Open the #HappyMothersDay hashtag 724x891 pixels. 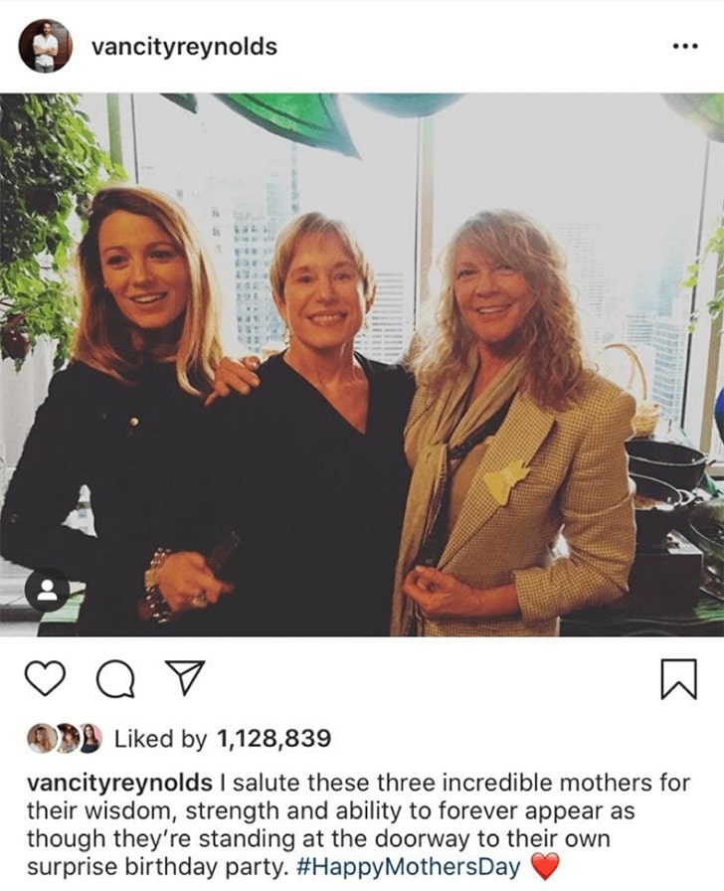coord(408,866)
